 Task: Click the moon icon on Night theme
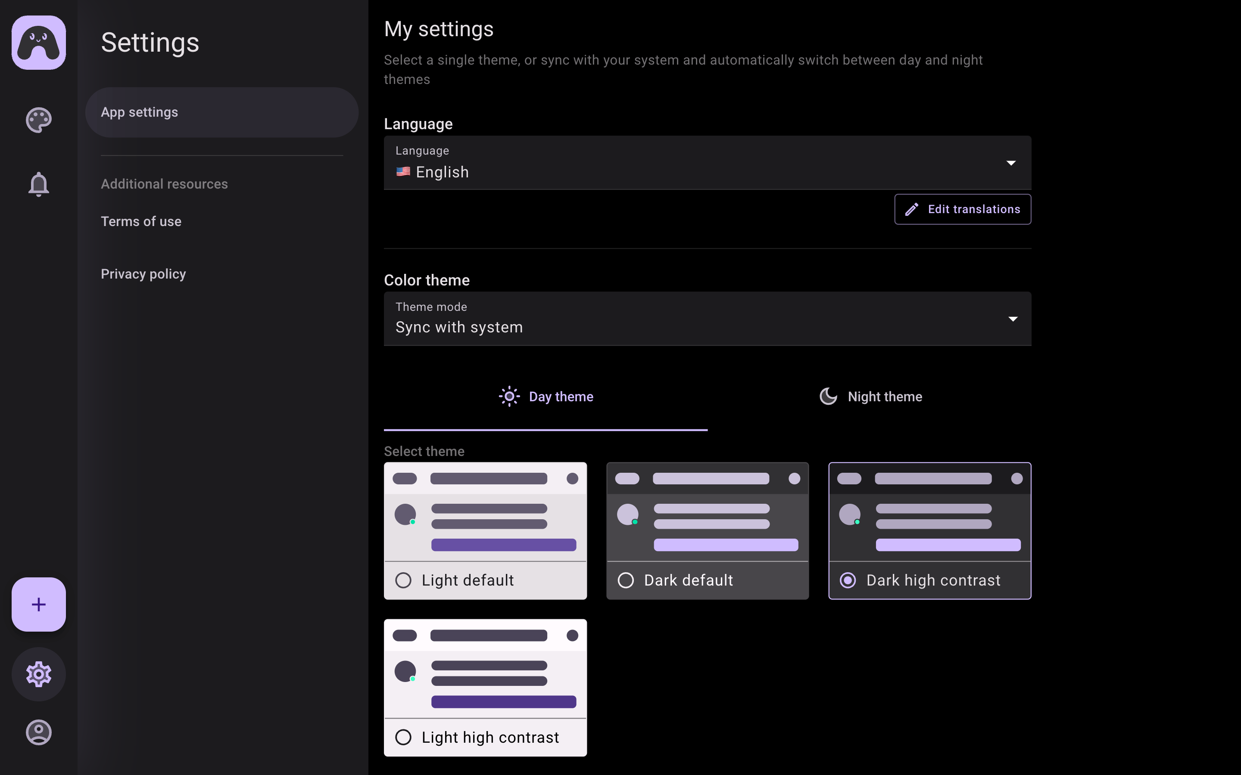click(x=828, y=396)
